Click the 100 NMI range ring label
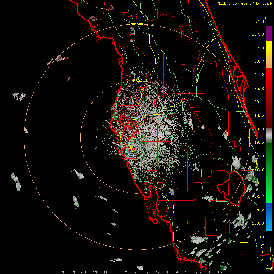The image size is (274, 274). [x=137, y=24]
